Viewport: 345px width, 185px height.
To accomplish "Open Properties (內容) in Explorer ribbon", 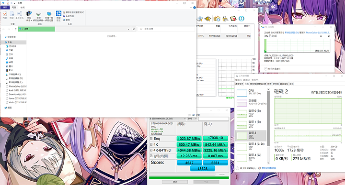I will point(5,15).
